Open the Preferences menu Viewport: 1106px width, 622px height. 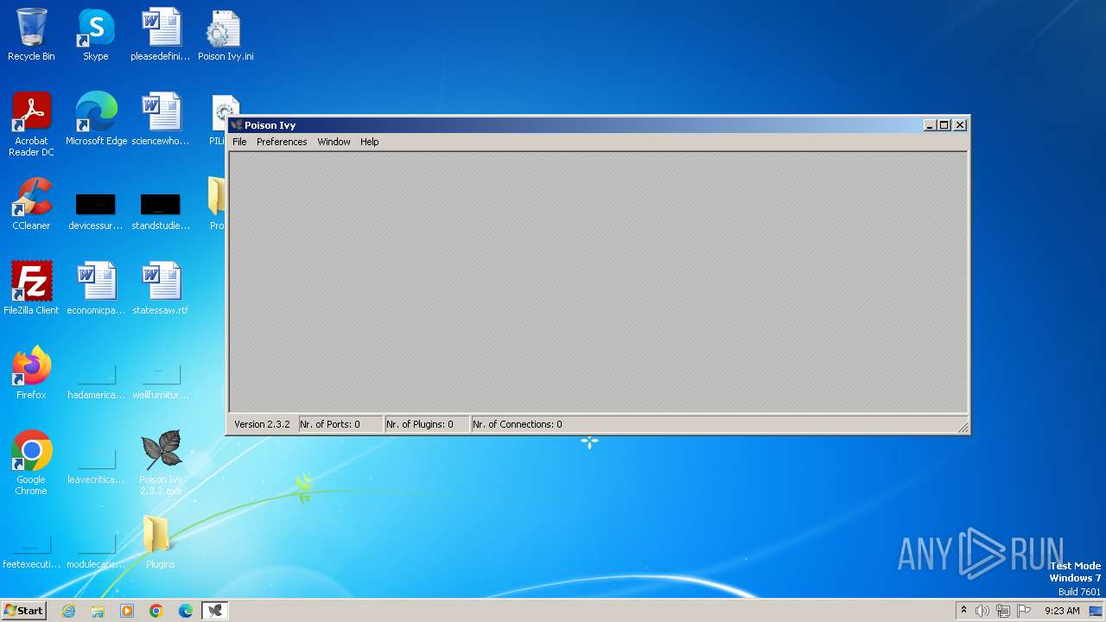(282, 142)
